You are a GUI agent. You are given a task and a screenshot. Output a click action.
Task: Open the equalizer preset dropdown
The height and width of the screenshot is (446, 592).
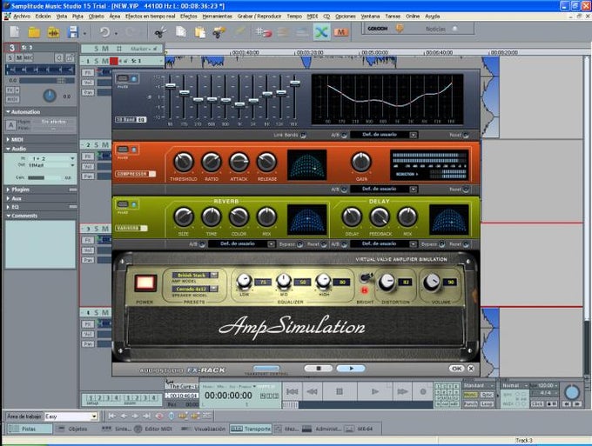pyautogui.click(x=414, y=135)
